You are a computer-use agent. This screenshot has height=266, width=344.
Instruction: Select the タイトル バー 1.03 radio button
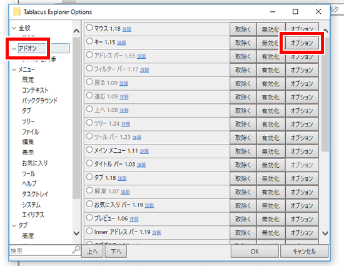(89, 163)
